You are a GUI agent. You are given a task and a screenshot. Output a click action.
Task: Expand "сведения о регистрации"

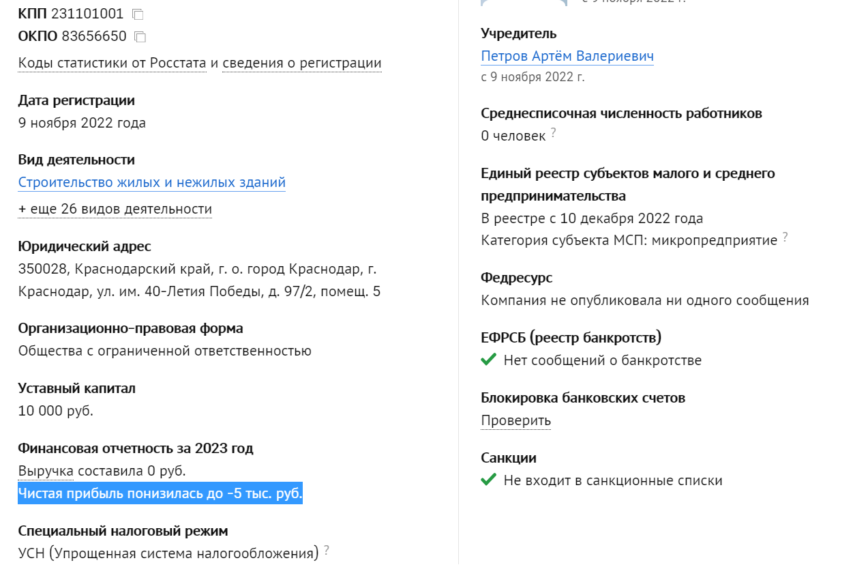pyautogui.click(x=301, y=63)
